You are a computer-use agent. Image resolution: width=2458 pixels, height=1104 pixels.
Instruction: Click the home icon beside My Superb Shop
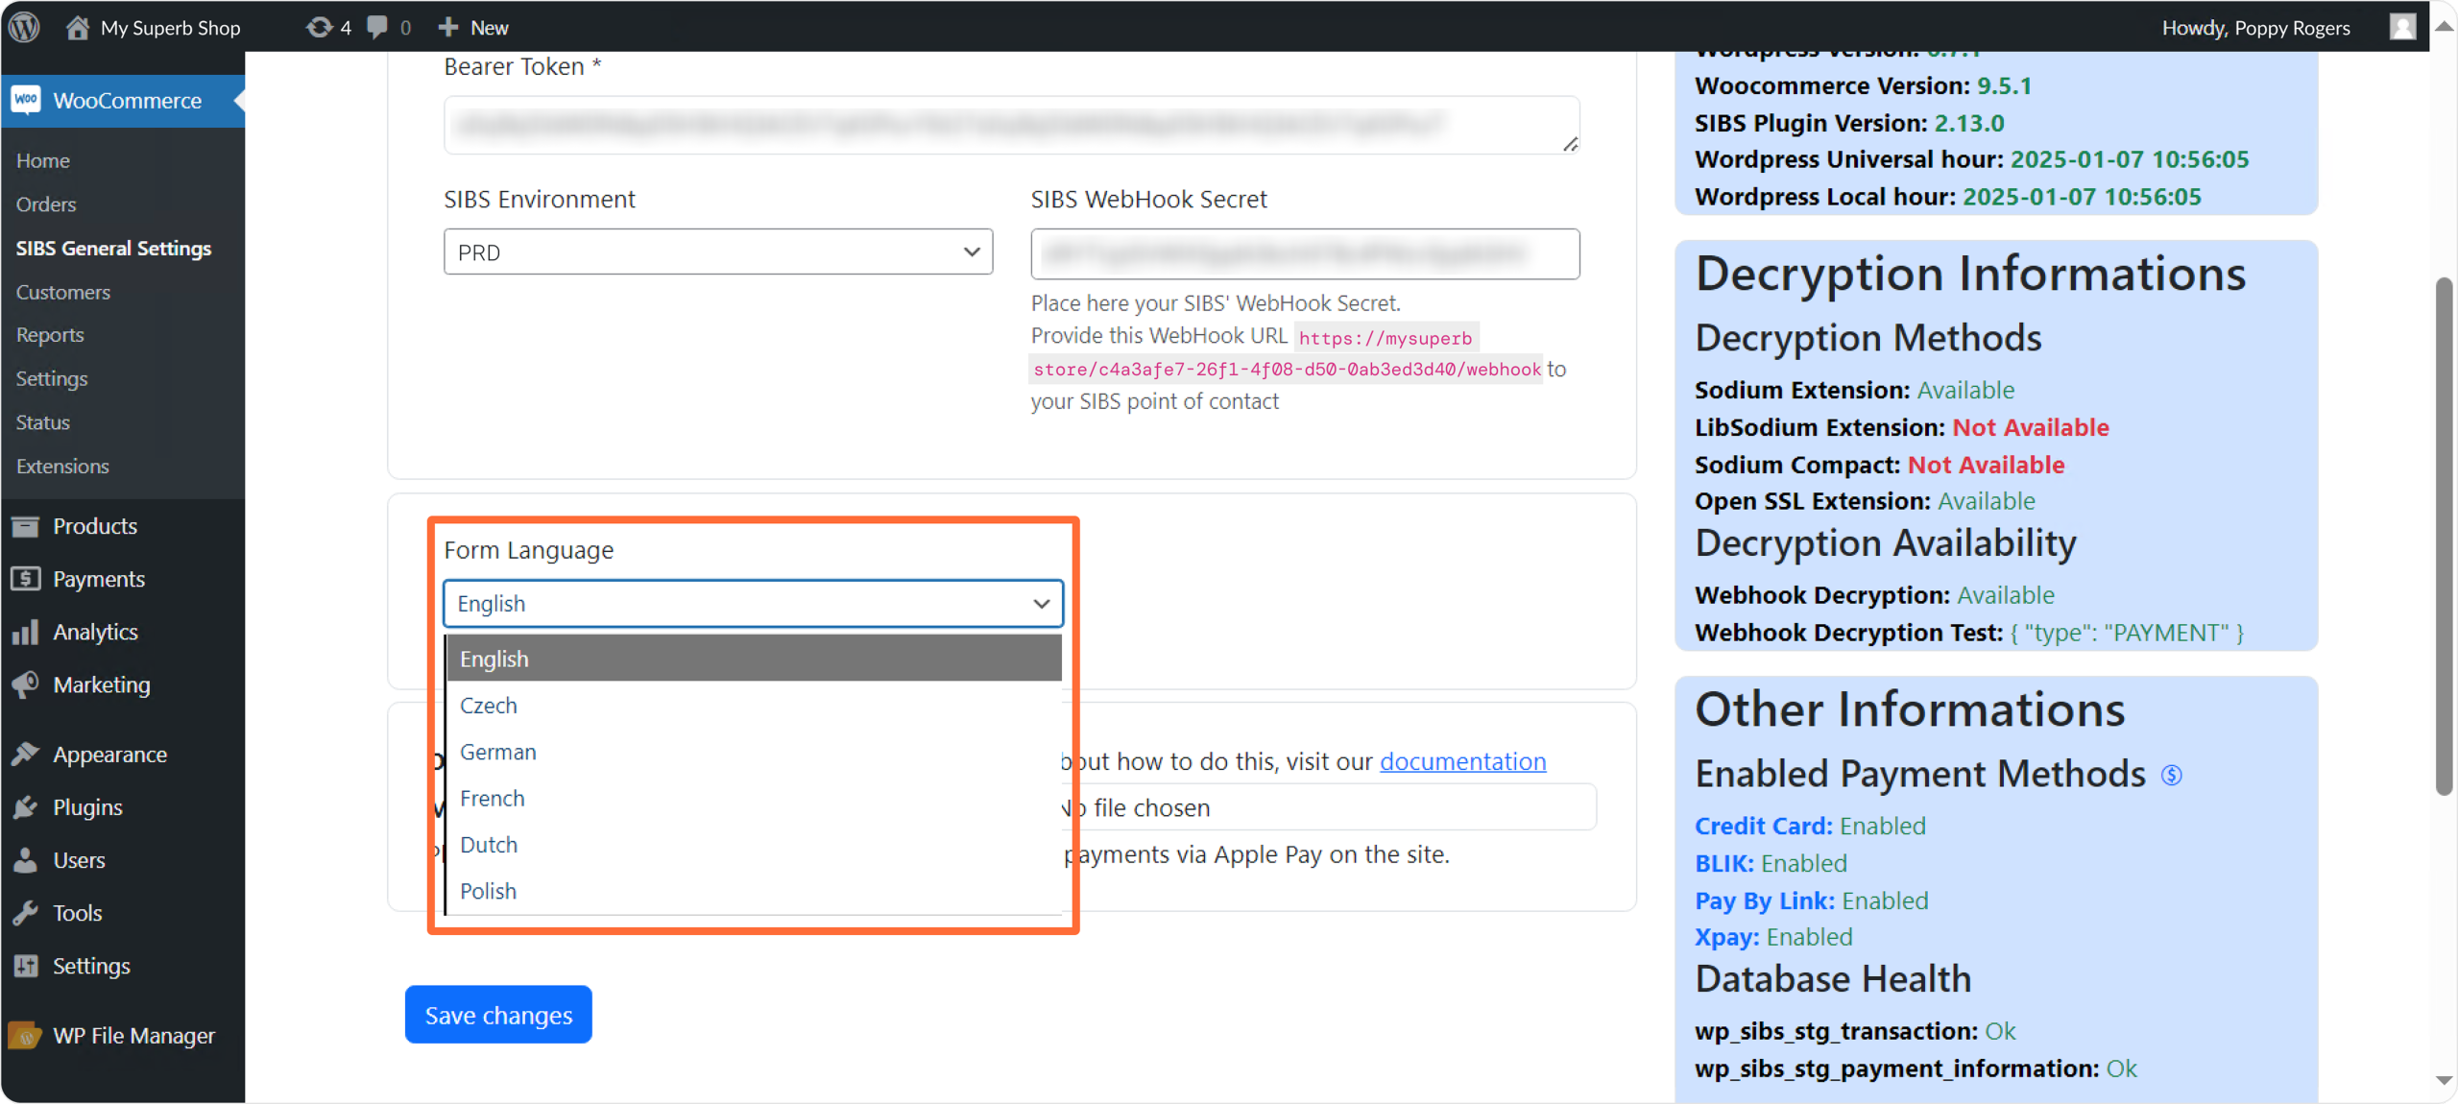pos(77,27)
